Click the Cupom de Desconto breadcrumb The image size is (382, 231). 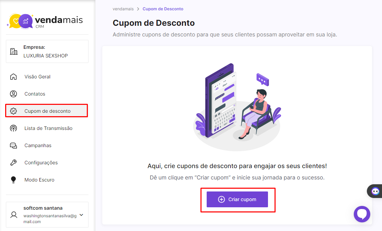pyautogui.click(x=163, y=9)
